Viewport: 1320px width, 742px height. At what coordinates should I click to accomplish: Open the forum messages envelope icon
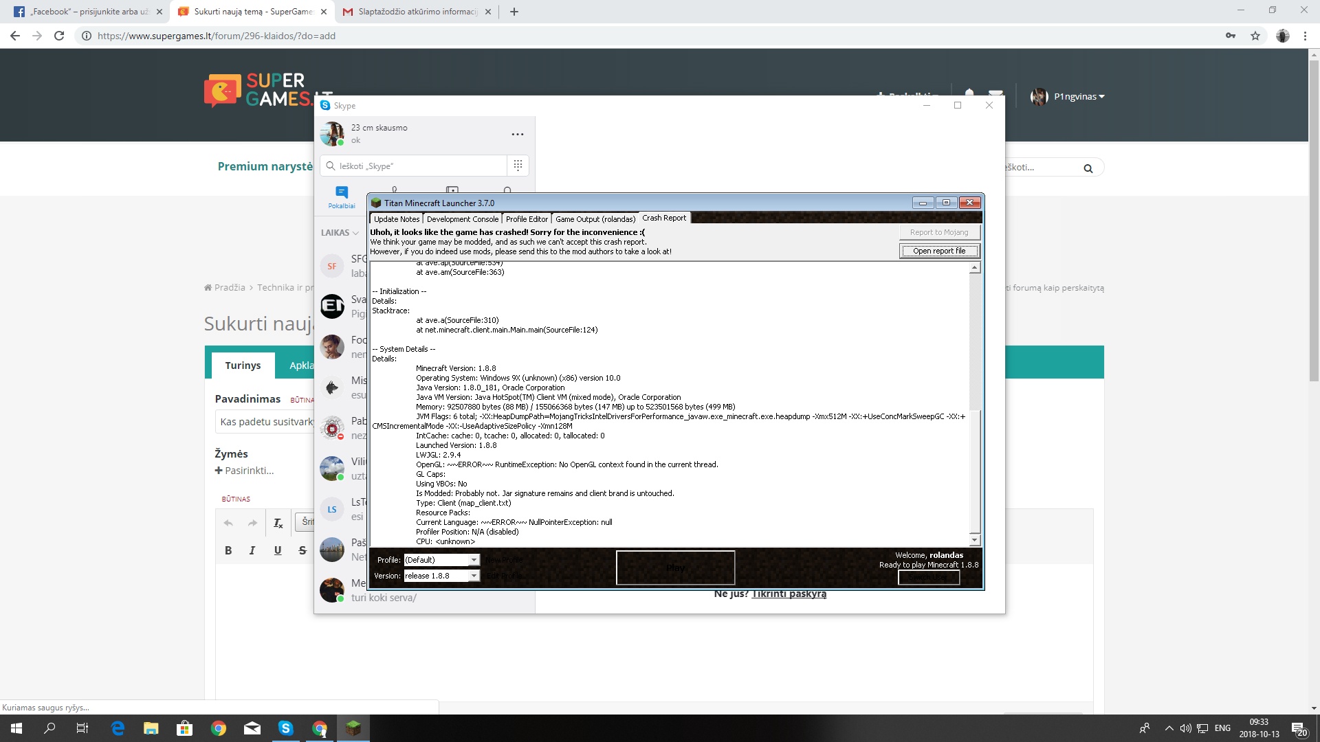[x=995, y=93]
